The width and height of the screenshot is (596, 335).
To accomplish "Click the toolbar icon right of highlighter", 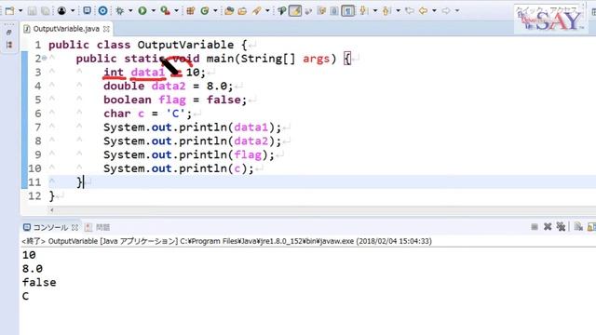I will (x=308, y=11).
